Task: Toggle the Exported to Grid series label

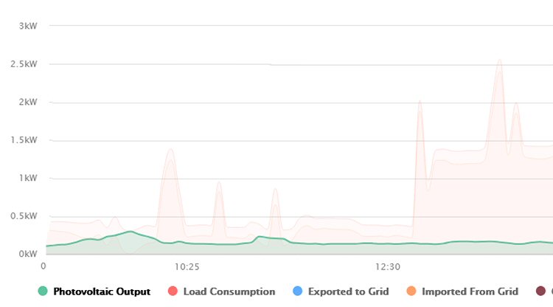Action: (349, 292)
